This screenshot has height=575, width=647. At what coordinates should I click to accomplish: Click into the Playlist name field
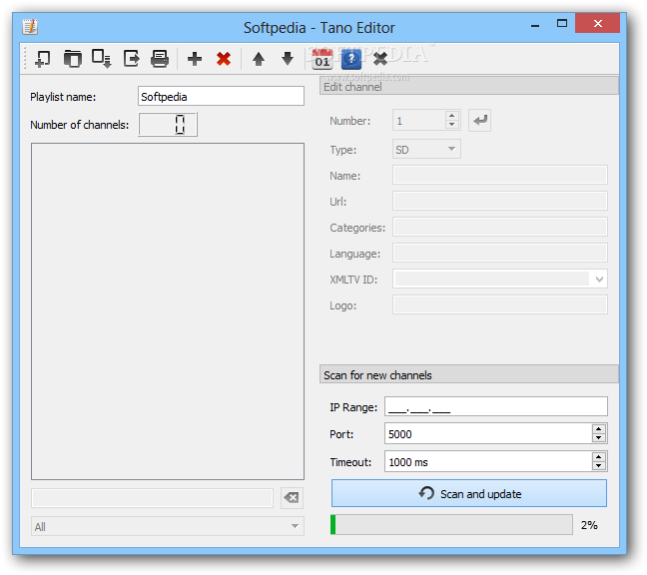pos(222,96)
